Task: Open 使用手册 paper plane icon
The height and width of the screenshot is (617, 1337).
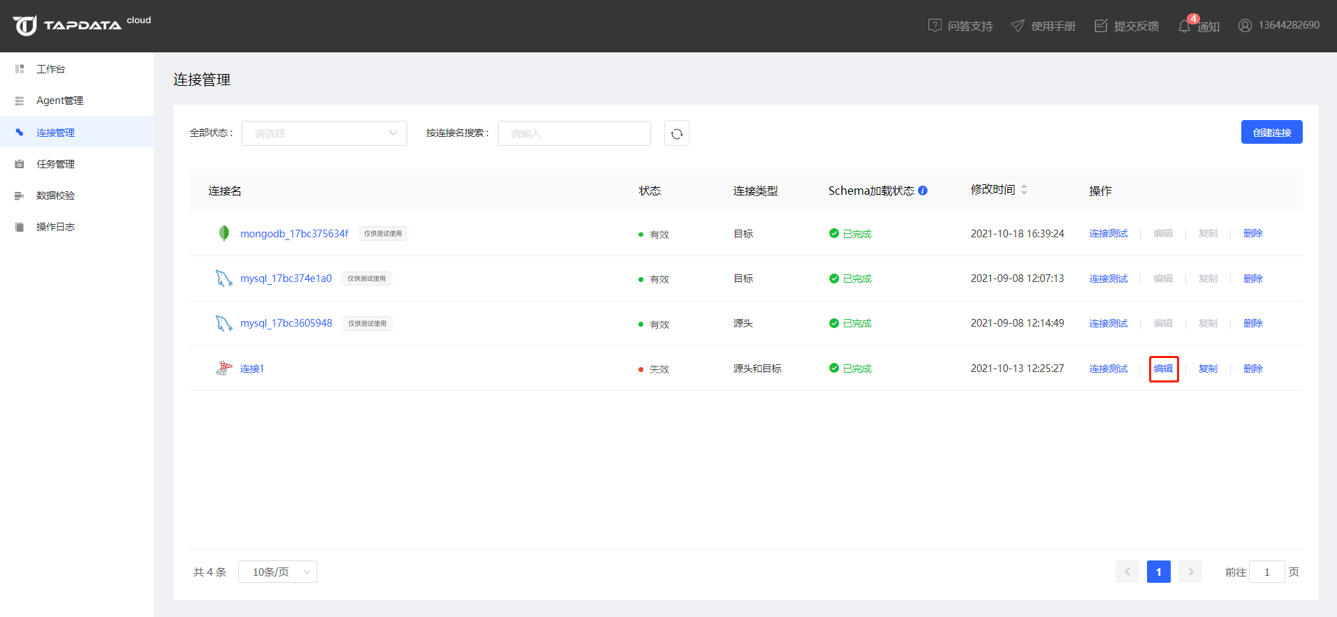Action: [x=1018, y=26]
